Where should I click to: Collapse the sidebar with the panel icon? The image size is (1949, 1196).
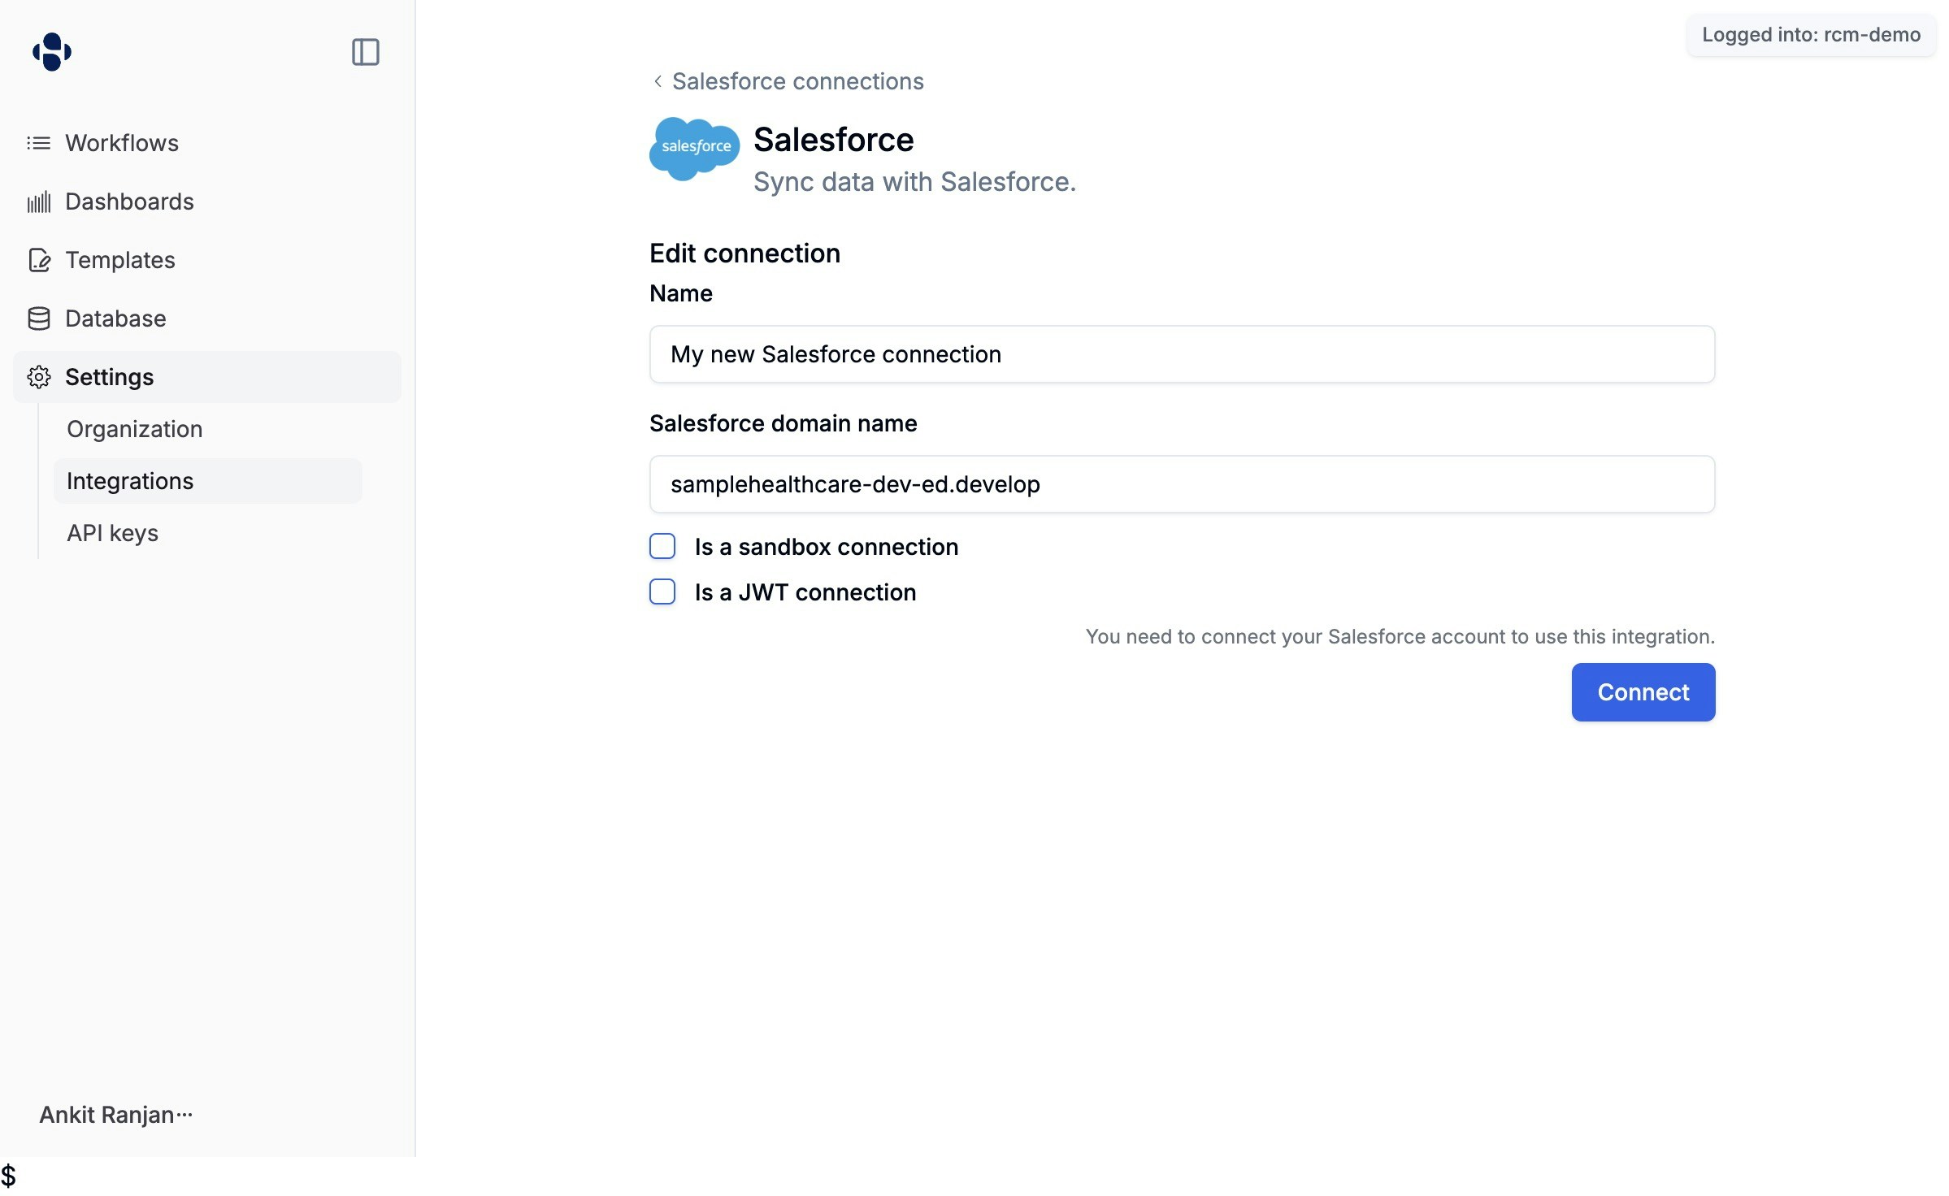coord(365,52)
